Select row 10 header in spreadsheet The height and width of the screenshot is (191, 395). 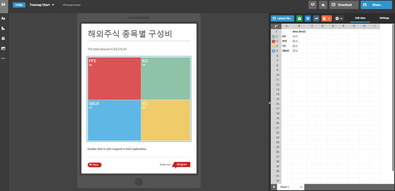(x=276, y=75)
